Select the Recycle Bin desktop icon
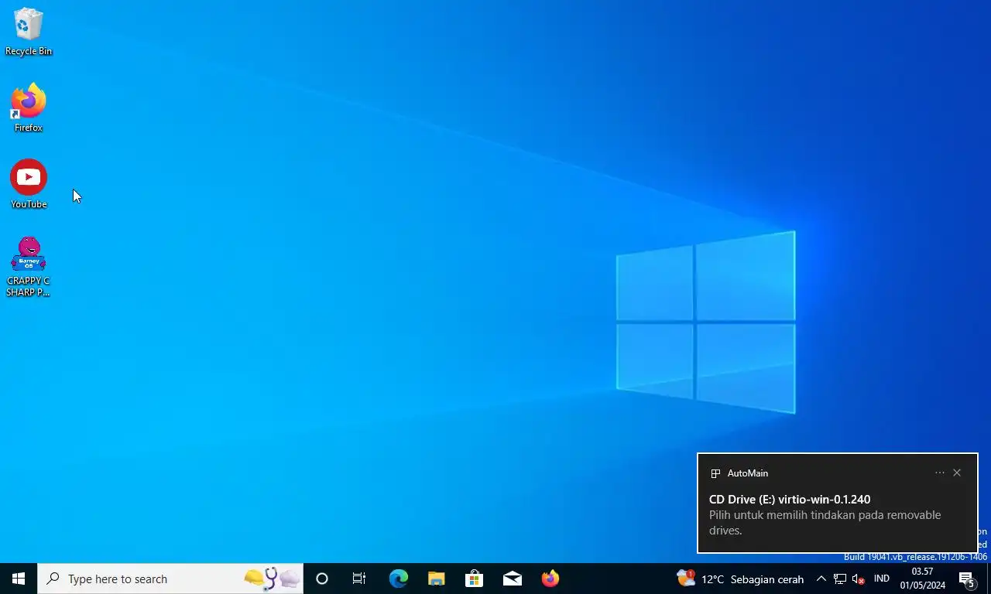 pyautogui.click(x=29, y=32)
